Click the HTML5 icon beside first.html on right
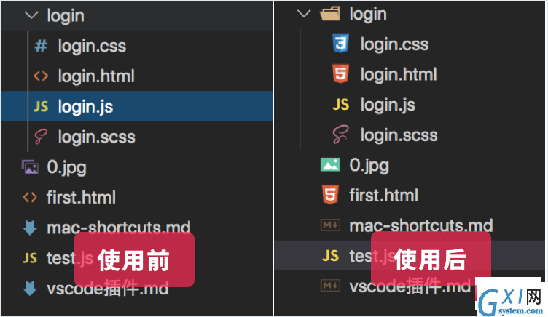548x317 pixels. pos(330,195)
